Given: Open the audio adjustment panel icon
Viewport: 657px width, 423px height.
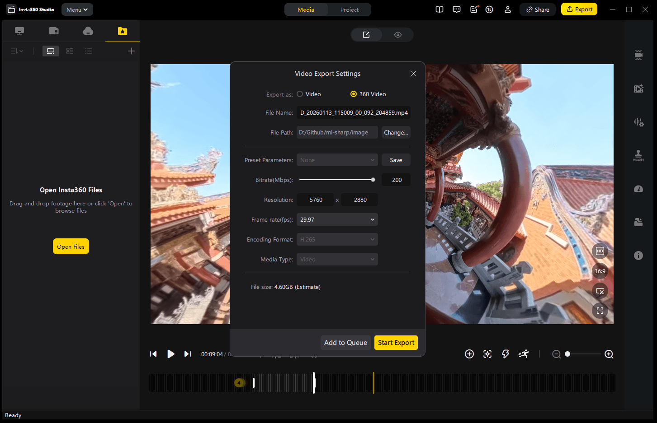Looking at the screenshot, I should (x=638, y=122).
